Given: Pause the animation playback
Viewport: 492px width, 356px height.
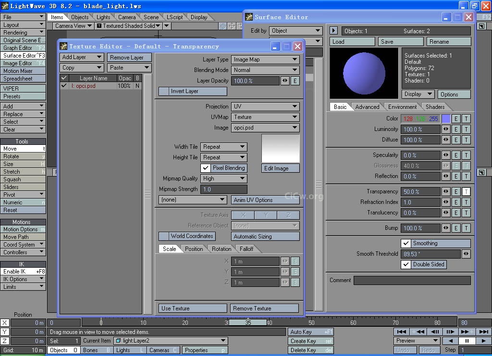Looking at the screenshot, I should [467, 341].
